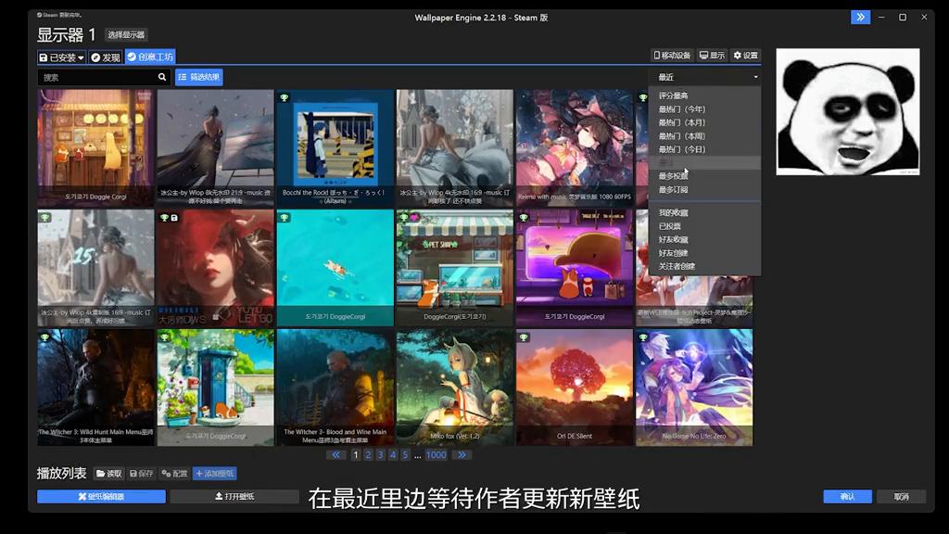Open the 移动设备 mobile device button

coord(672,55)
